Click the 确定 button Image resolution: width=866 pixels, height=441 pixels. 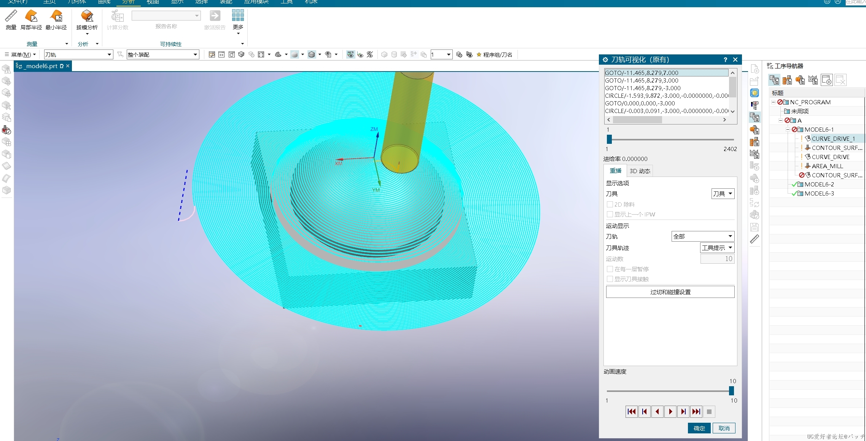[699, 428]
